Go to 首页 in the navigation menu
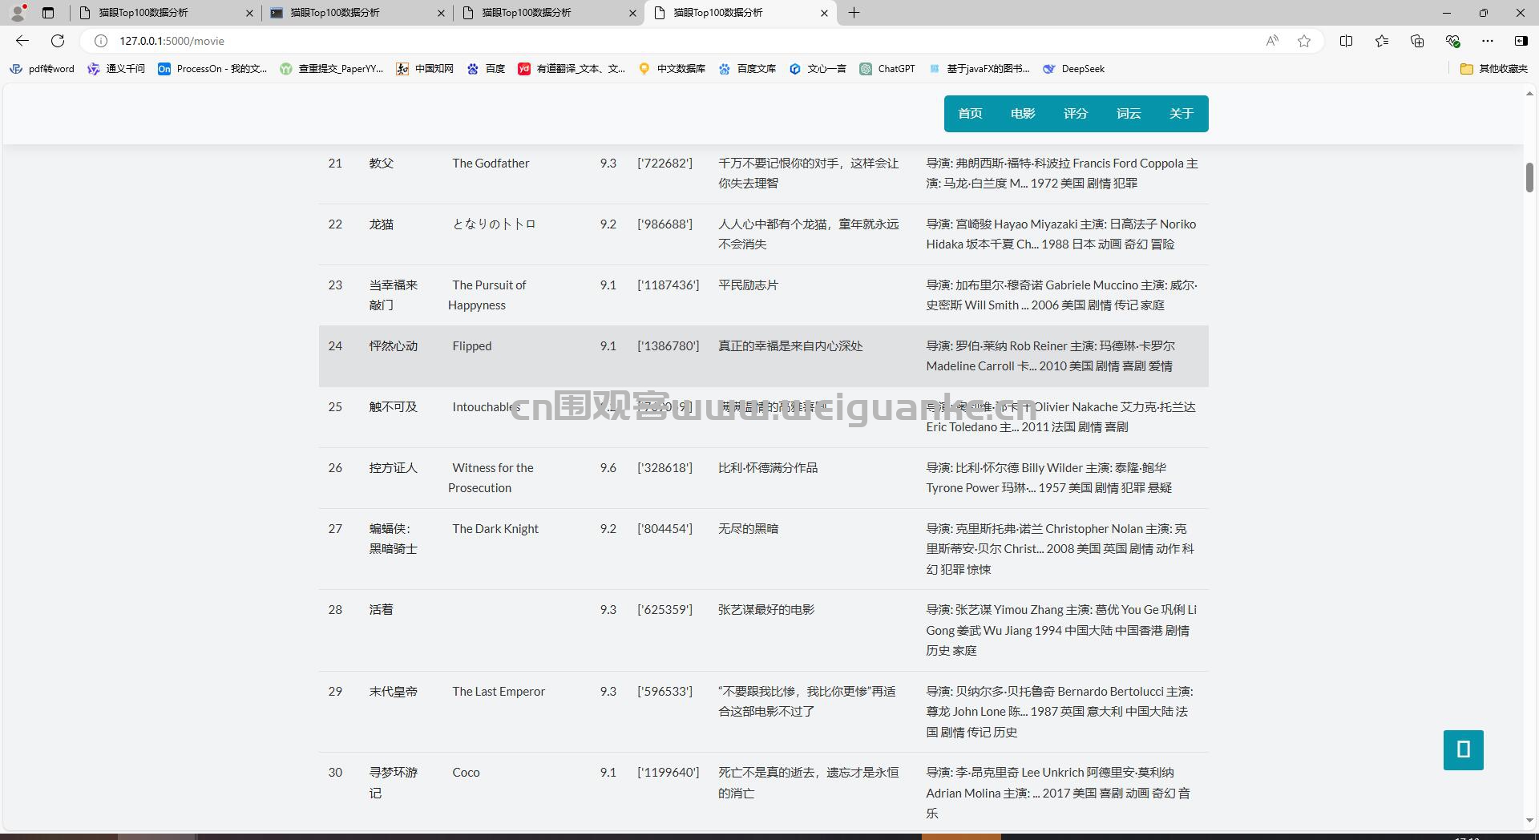1539x840 pixels. pos(970,114)
